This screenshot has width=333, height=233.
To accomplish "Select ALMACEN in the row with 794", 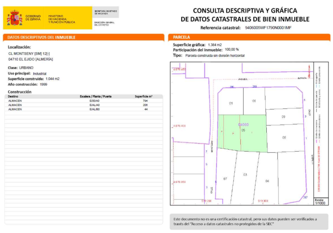I will [x=15, y=101].
